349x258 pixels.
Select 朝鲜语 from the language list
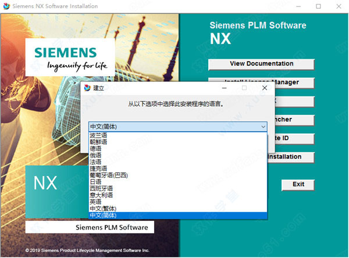coord(99,142)
